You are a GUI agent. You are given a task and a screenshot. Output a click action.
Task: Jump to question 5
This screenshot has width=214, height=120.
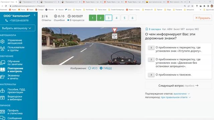point(124,18)
